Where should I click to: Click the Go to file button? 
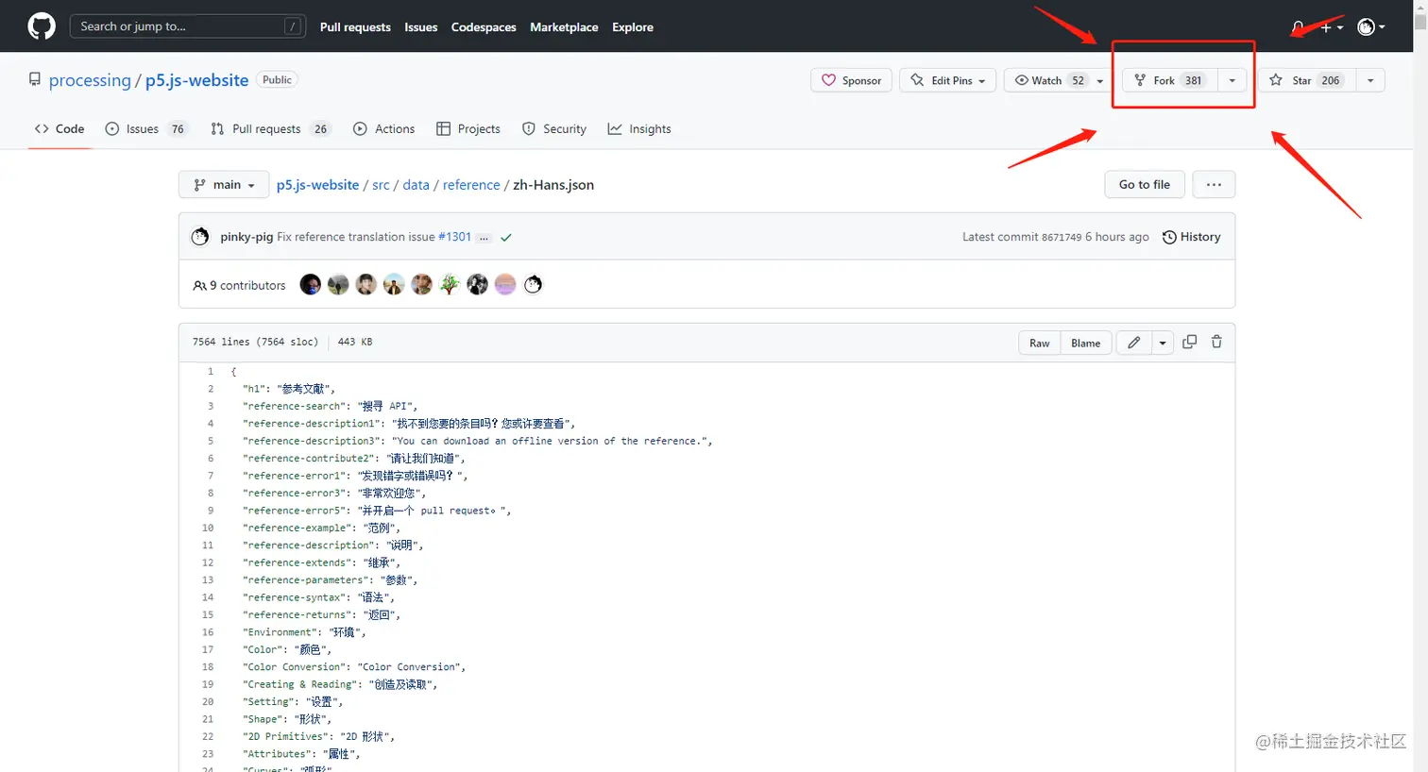pos(1145,184)
